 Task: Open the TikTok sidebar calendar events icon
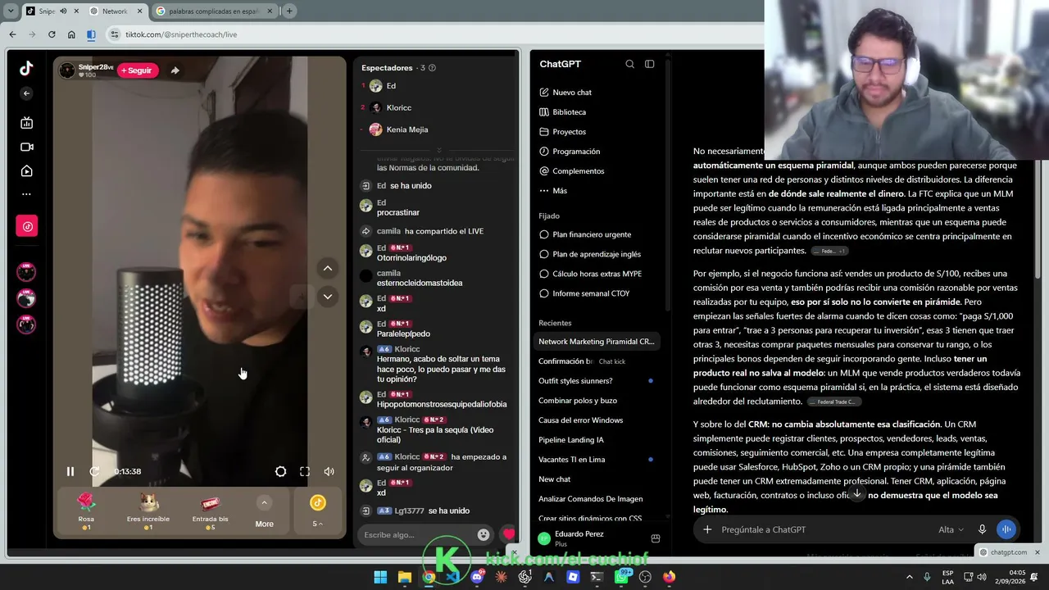click(26, 123)
